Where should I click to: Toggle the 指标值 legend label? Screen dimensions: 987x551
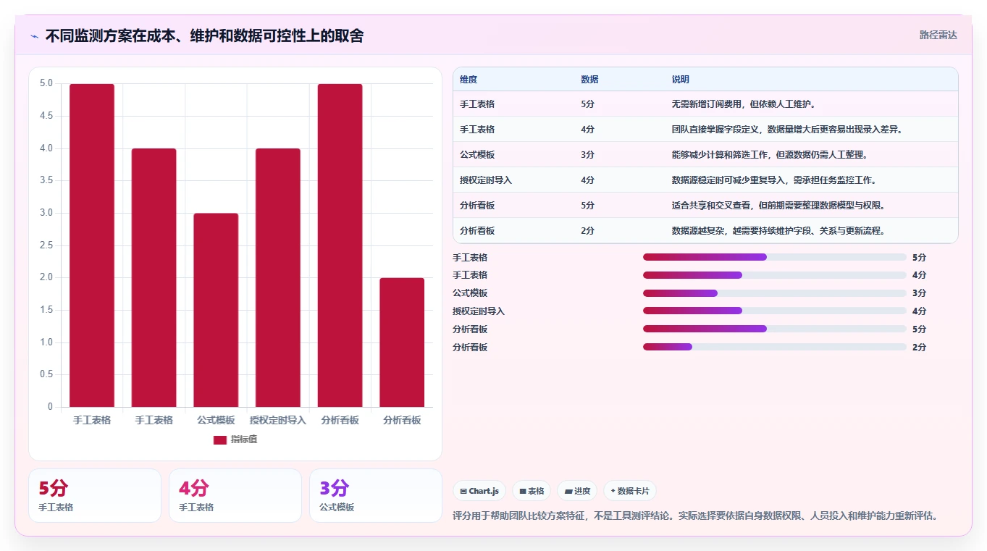[x=244, y=439]
